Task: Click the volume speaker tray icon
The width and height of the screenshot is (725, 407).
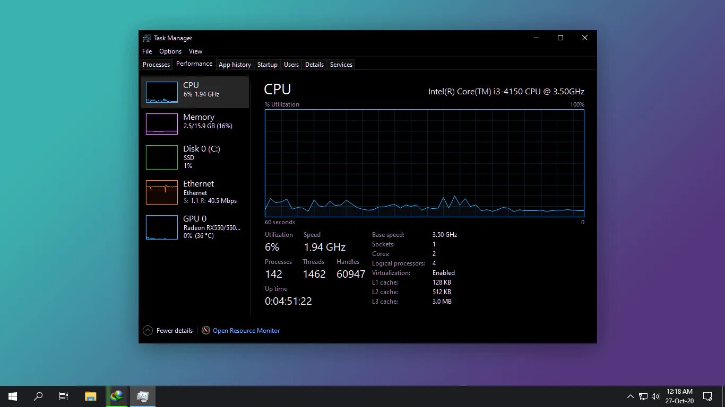Action: (x=655, y=396)
